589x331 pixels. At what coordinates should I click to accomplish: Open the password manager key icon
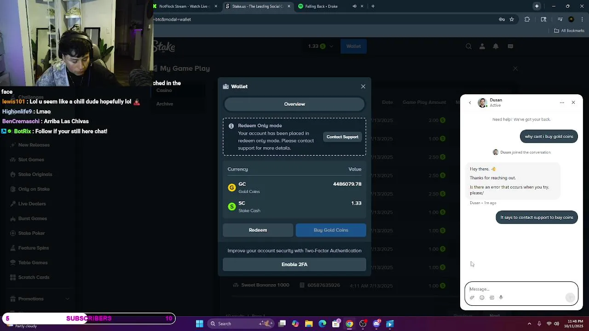click(502, 19)
